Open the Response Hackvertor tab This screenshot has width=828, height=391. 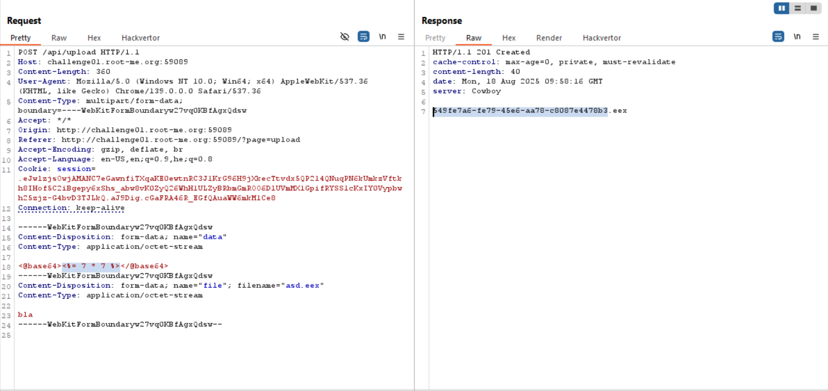tap(602, 38)
